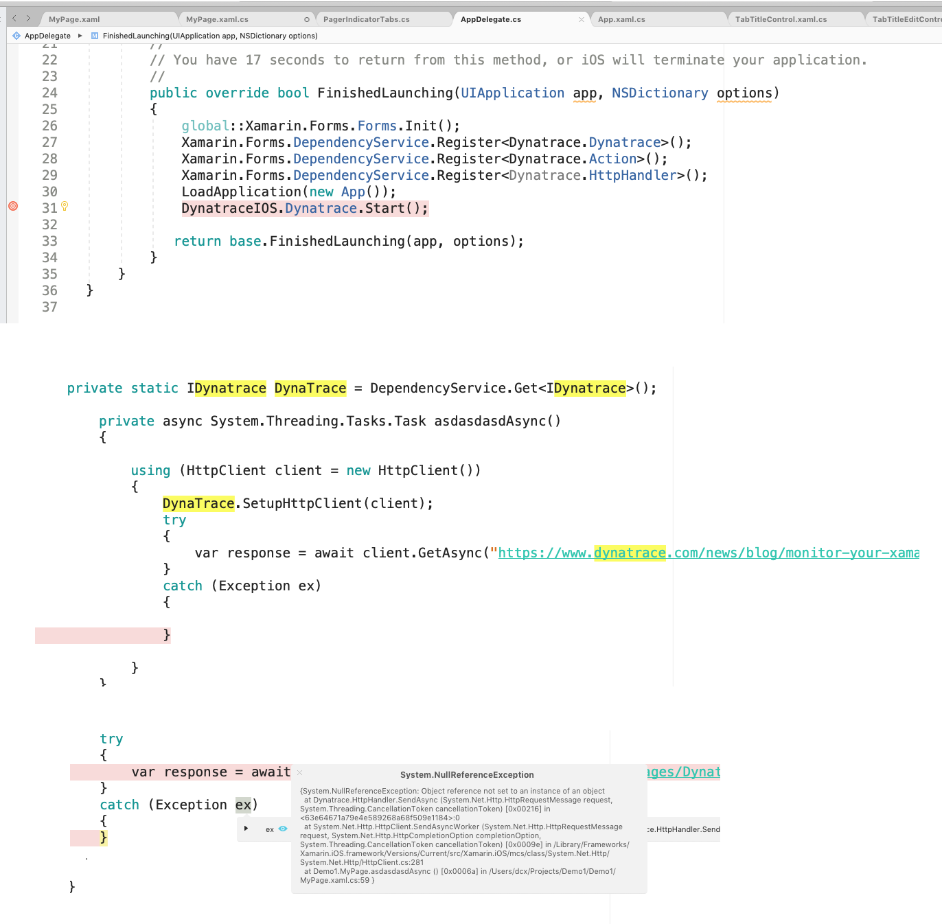Click LoadApplication(new App()) statement
Image resolution: width=942 pixels, height=924 pixels.
[288, 192]
